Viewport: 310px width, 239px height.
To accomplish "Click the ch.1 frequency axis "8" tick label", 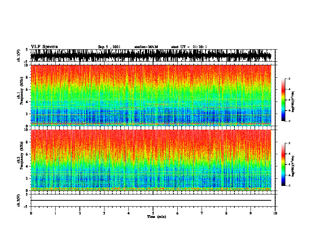I will coord(27,77).
